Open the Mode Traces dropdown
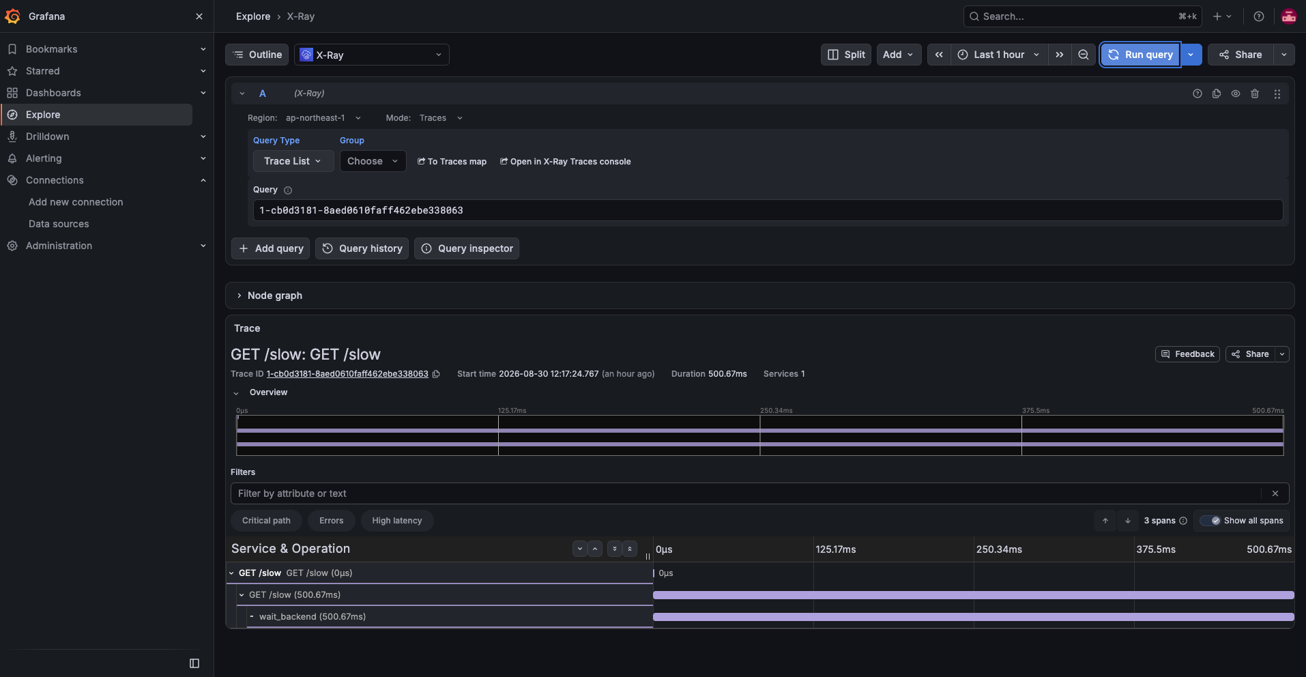Image resolution: width=1306 pixels, height=677 pixels. pos(441,118)
